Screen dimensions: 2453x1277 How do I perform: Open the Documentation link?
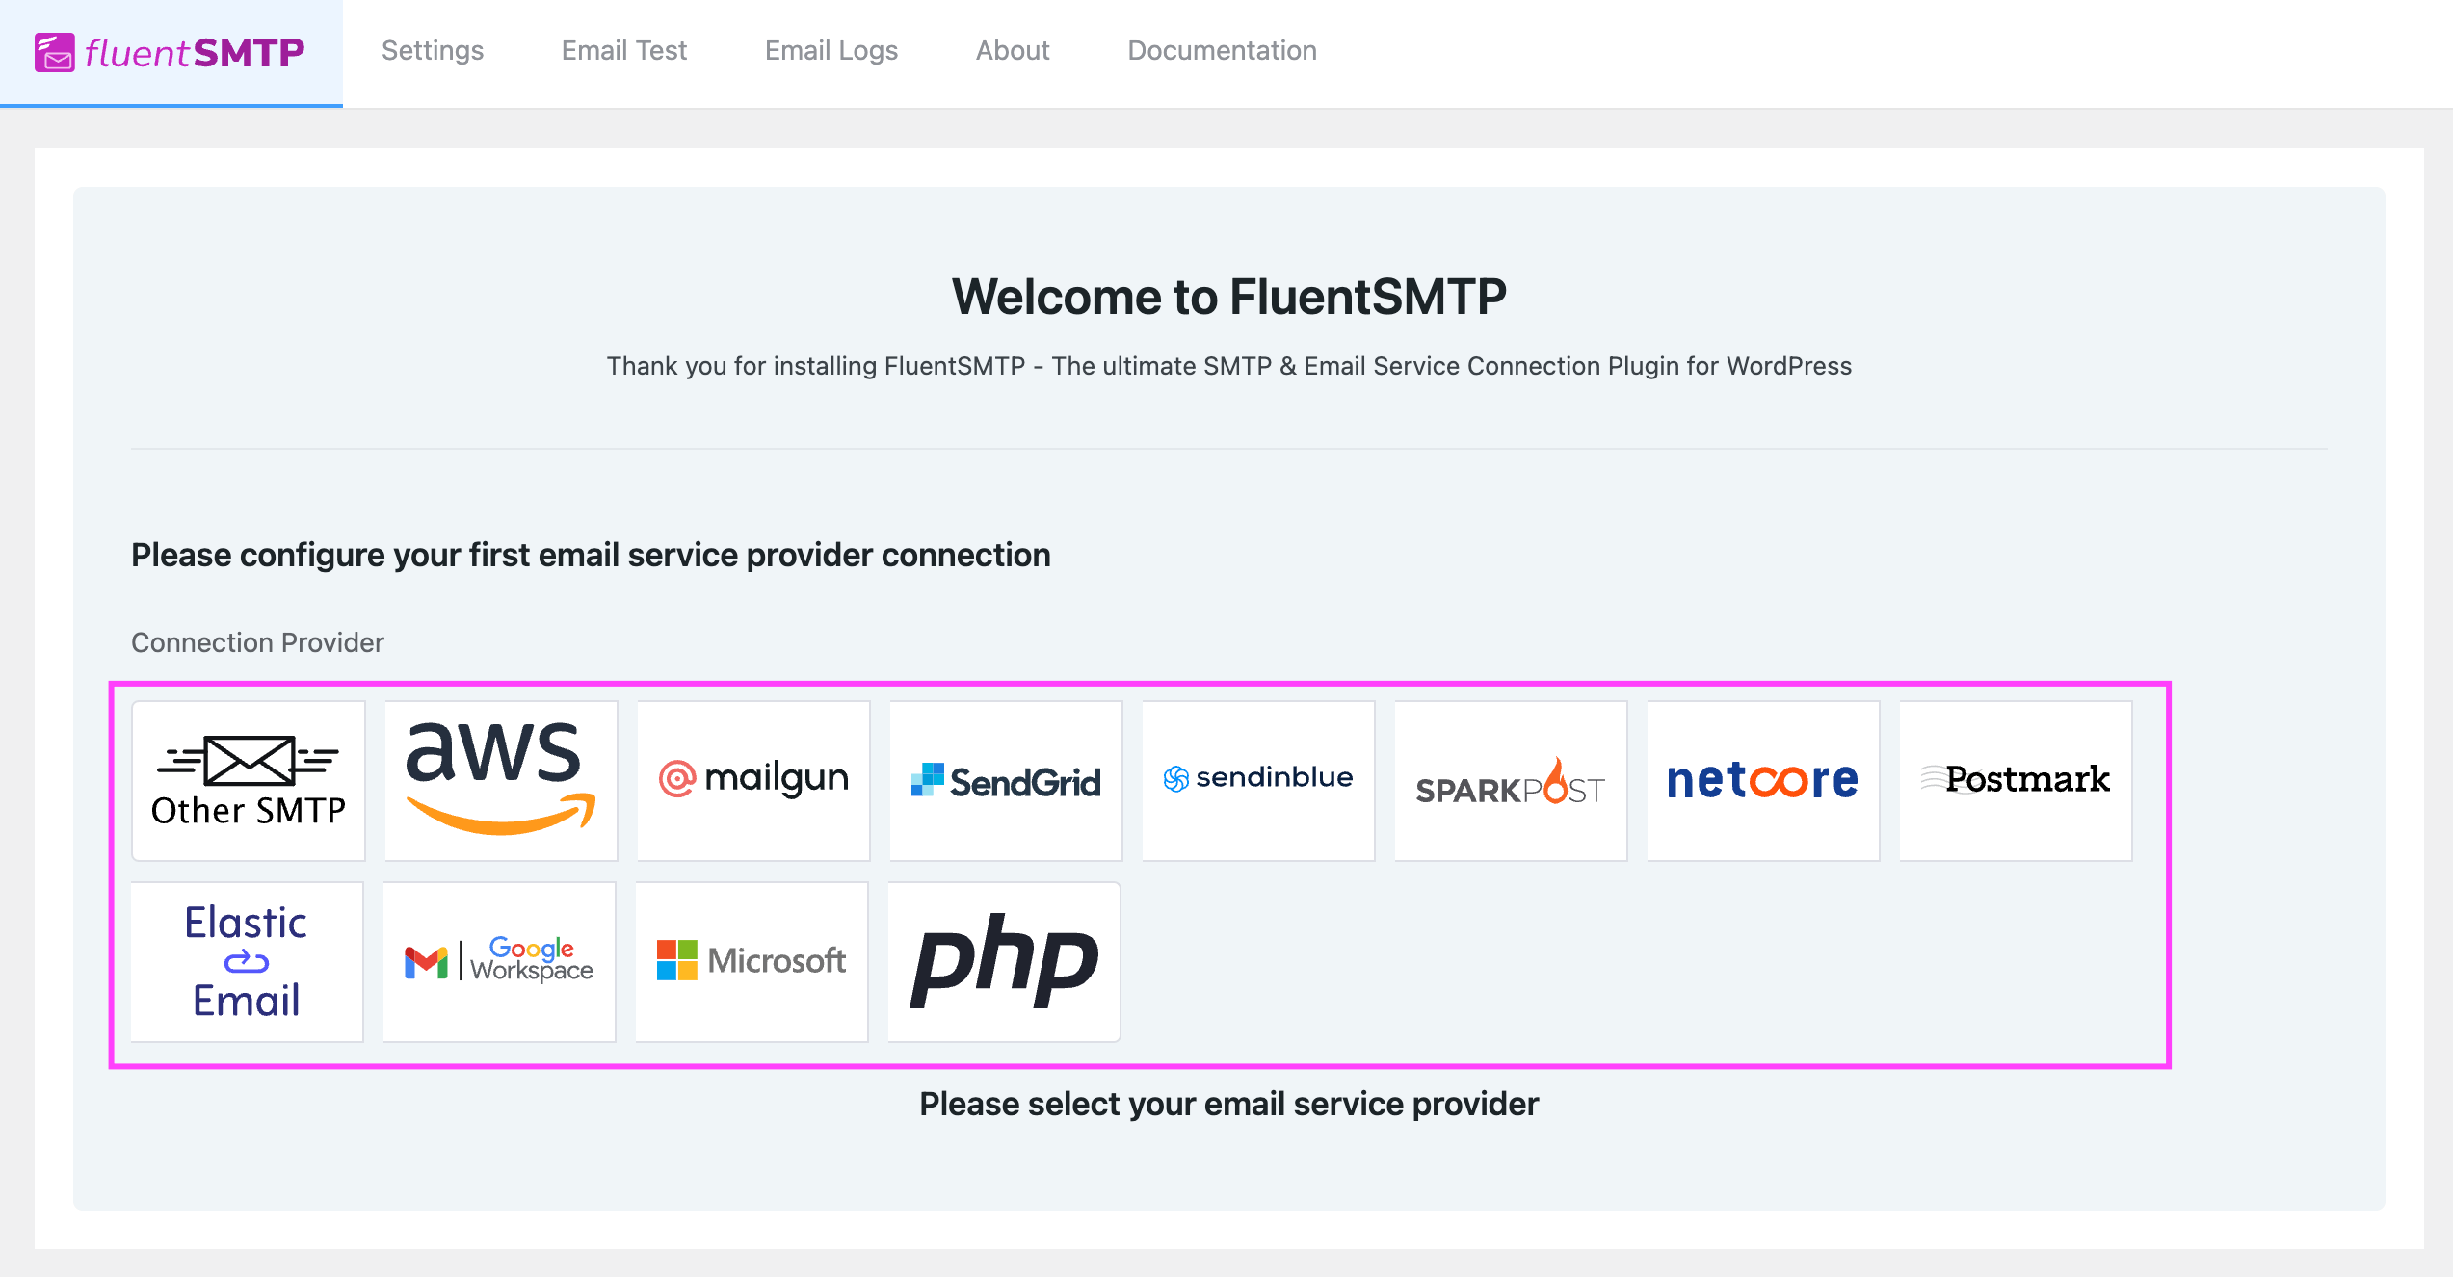click(x=1222, y=50)
